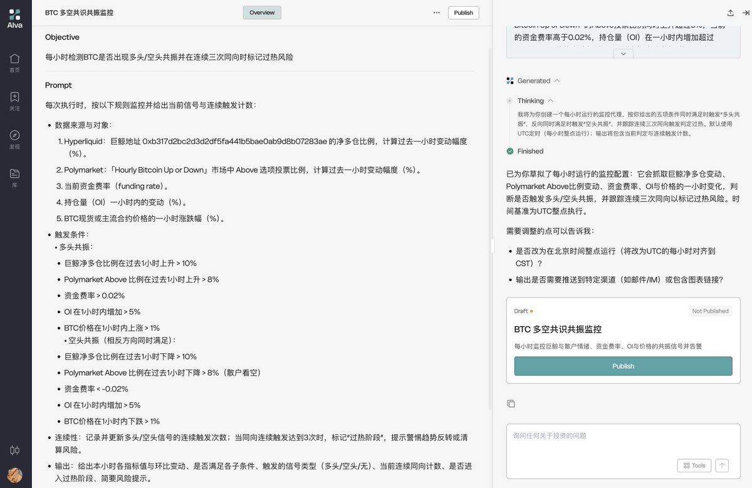Open the user avatar profile
Image resolution: width=752 pixels, height=488 pixels.
(x=14, y=475)
